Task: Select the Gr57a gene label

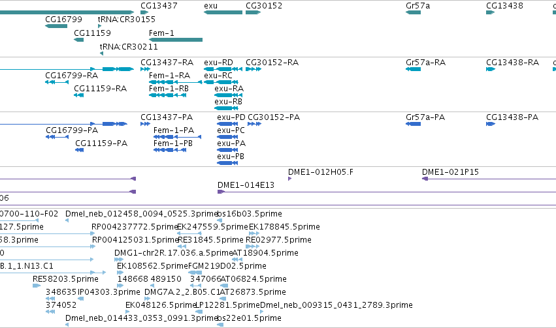Action: click(x=417, y=6)
